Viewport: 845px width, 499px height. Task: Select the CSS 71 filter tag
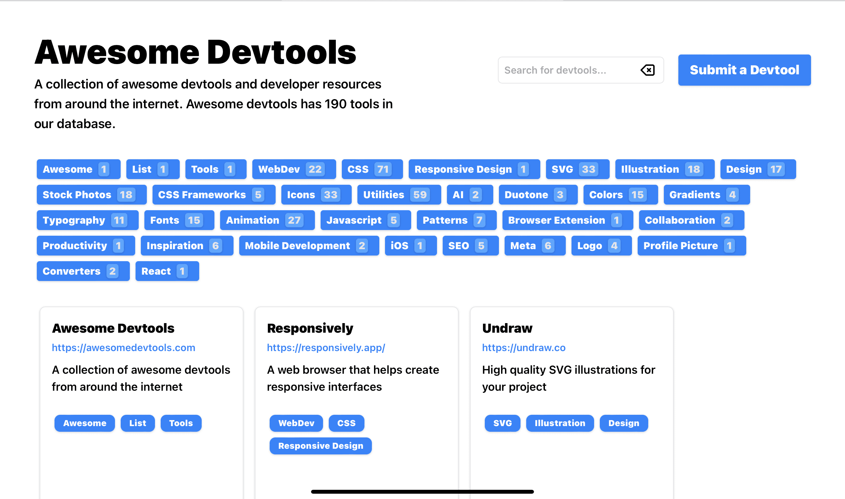tap(372, 169)
